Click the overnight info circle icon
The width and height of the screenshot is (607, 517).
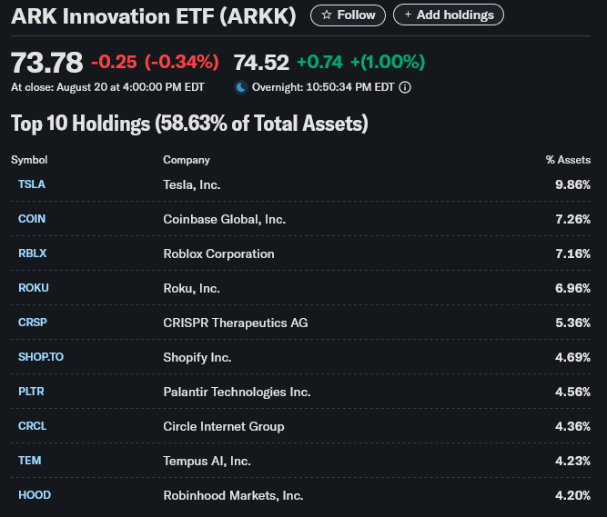pos(405,87)
